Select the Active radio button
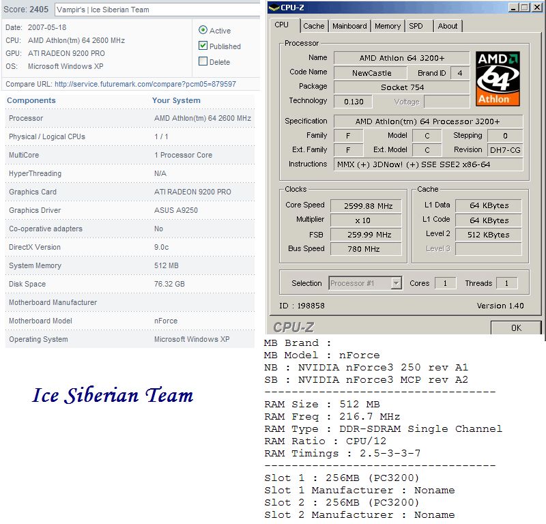The image size is (546, 524). [203, 30]
